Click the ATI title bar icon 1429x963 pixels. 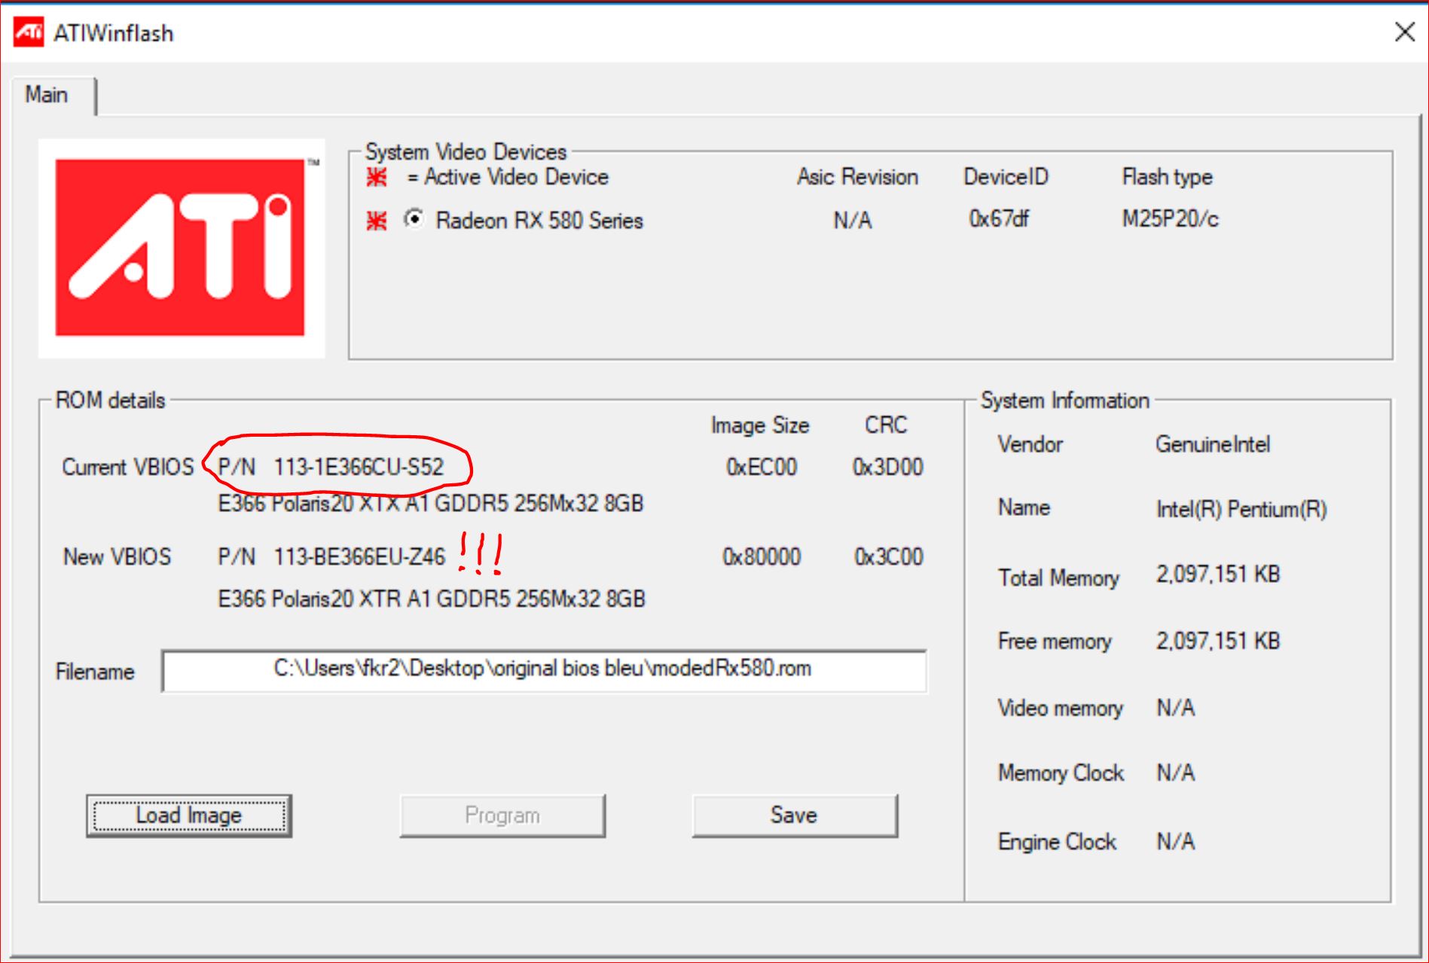(x=29, y=33)
